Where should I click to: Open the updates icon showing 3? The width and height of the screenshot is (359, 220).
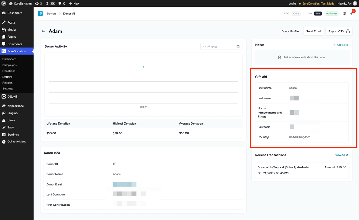[38, 4]
